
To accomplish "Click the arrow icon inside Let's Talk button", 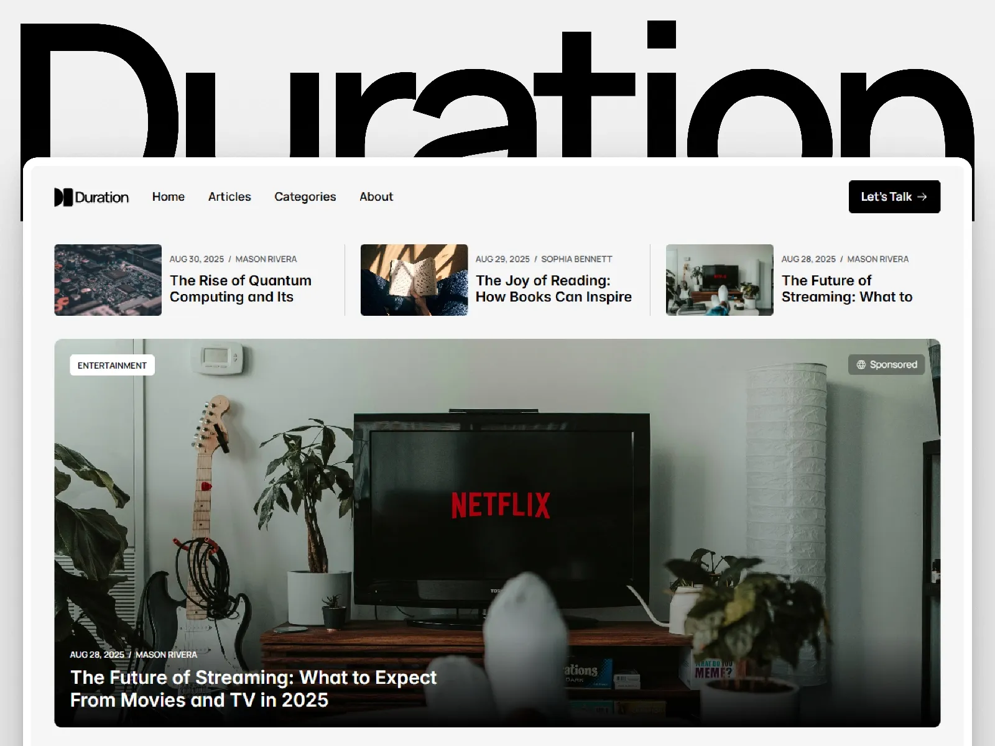I will point(922,197).
